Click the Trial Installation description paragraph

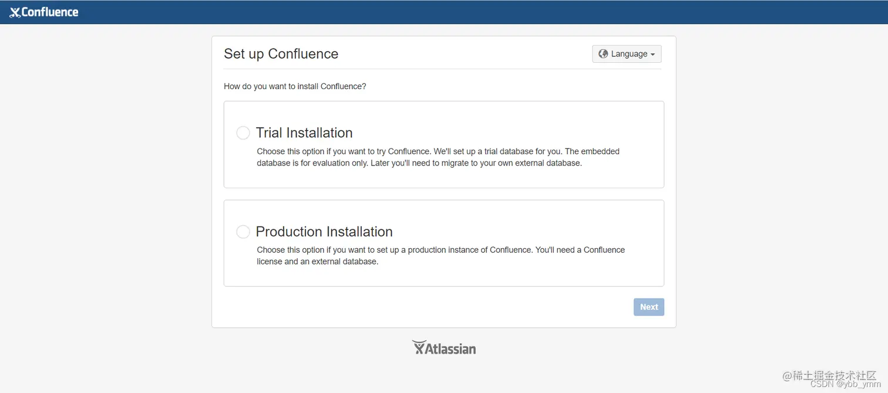438,157
